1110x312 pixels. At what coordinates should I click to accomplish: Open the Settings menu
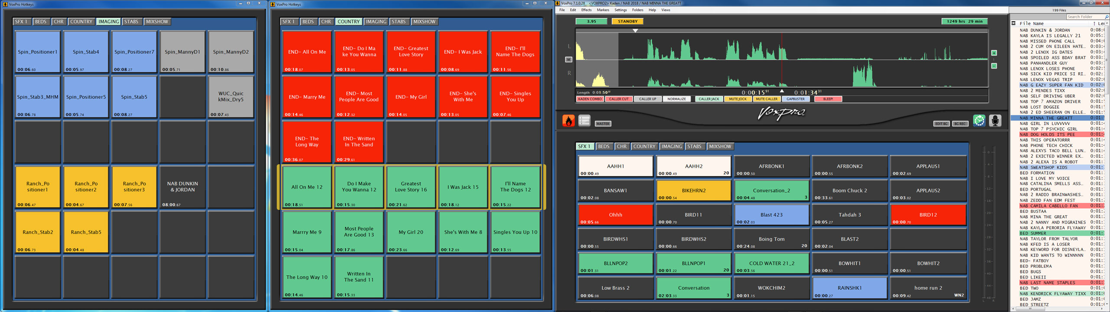(620, 10)
